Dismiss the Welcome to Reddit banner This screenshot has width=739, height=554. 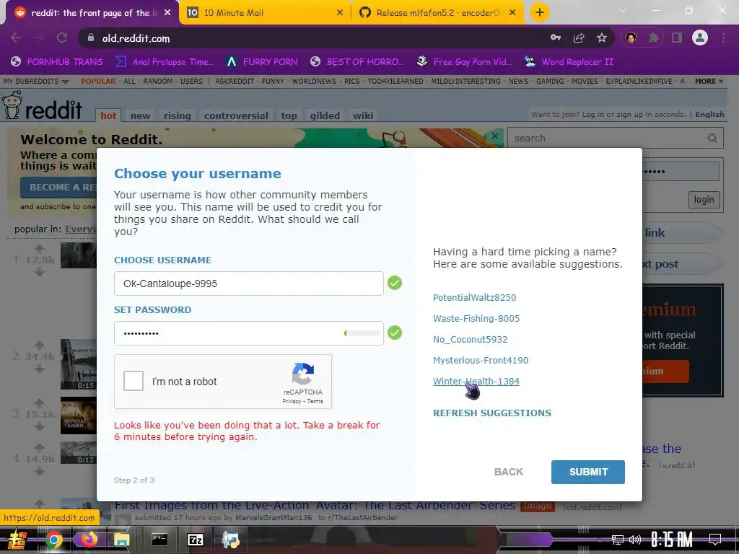click(x=495, y=136)
